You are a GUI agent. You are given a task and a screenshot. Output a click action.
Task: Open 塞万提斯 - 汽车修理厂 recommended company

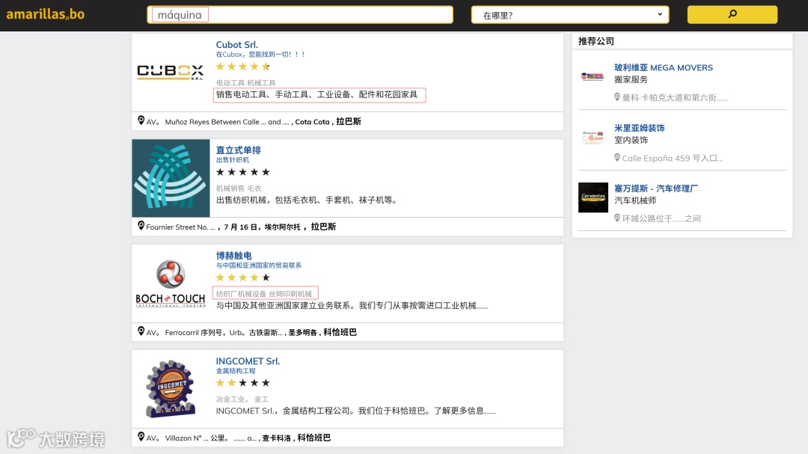coord(656,188)
